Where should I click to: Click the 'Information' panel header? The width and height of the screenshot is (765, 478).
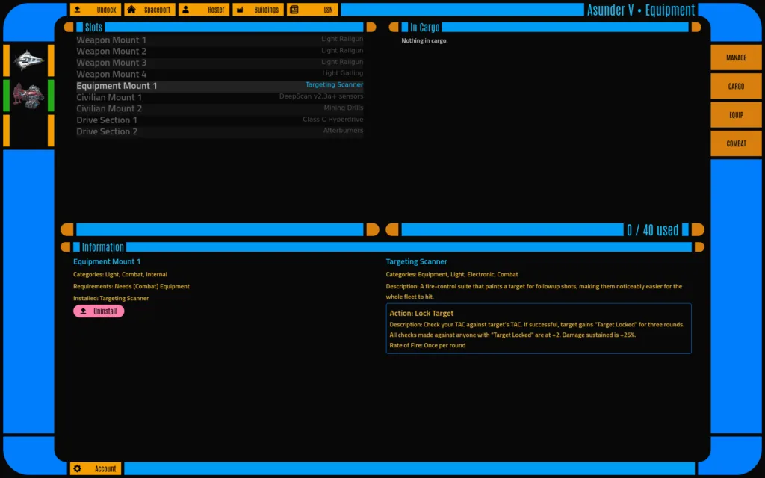click(102, 247)
